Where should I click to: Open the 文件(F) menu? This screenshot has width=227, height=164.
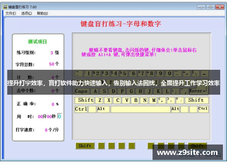[x=10, y=14]
